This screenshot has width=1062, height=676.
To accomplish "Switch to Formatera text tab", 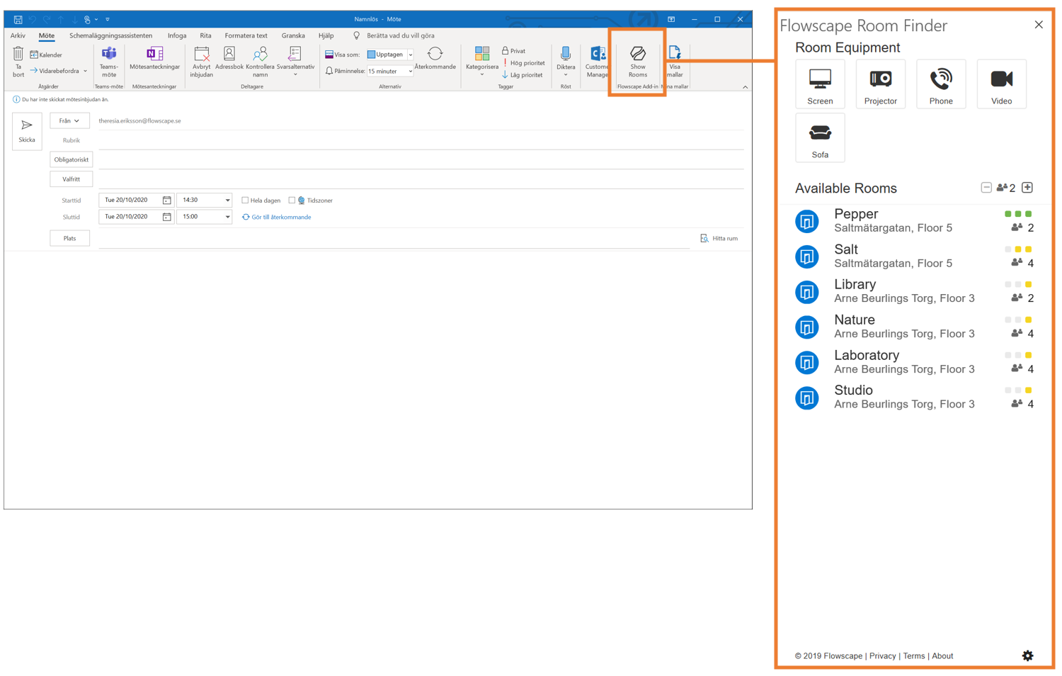I will click(x=246, y=35).
